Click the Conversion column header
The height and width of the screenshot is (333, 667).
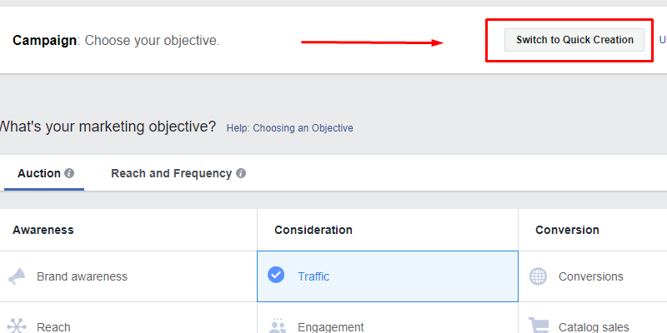pyautogui.click(x=567, y=230)
